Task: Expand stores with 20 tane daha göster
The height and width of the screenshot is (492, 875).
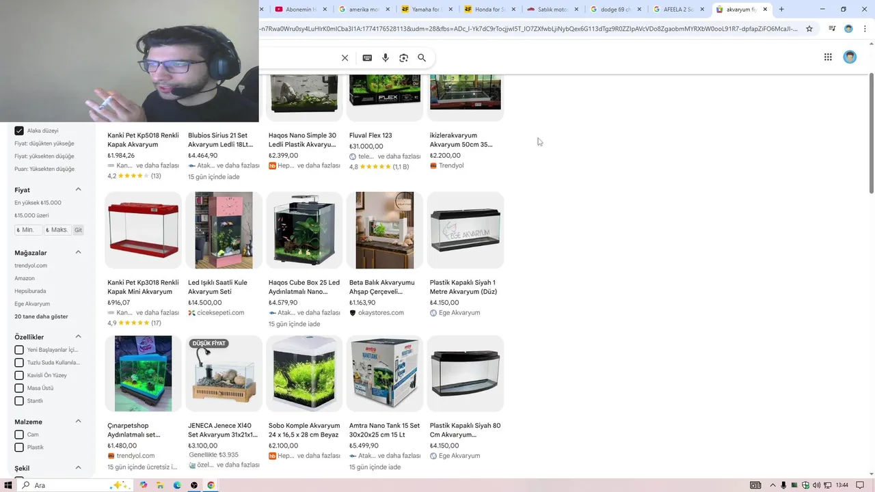Action: (41, 316)
